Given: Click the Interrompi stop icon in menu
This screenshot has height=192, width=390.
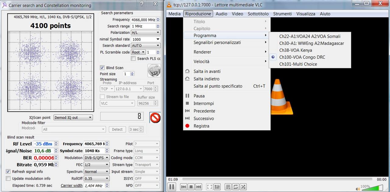Looking at the screenshot, I should pyautogui.click(x=187, y=103).
